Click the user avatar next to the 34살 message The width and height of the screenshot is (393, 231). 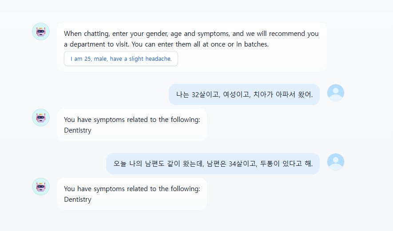[335, 162]
